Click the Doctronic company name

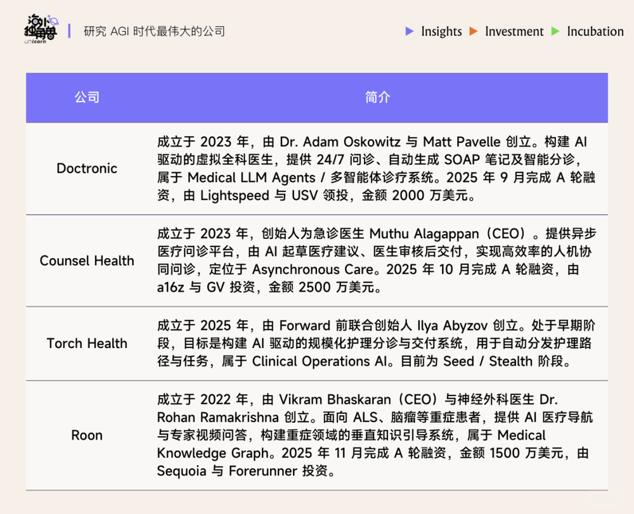click(x=86, y=169)
